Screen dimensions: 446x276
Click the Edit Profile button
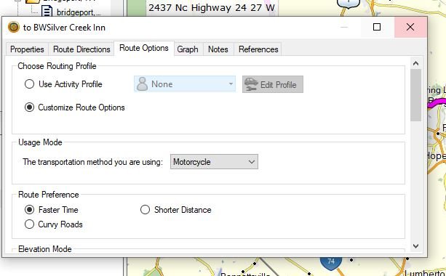pos(273,84)
